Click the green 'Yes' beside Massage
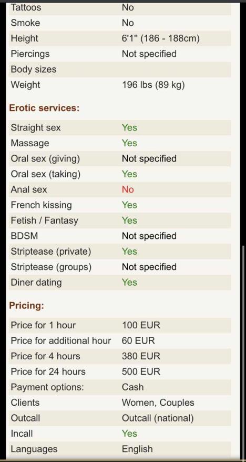Image resolution: width=246 pixels, height=462 pixels. [x=129, y=143]
